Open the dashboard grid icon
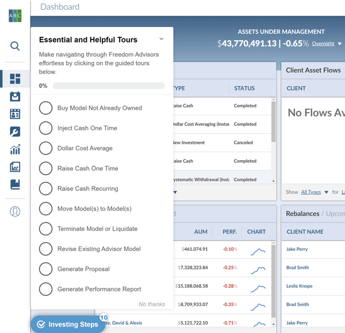This screenshot has height=333, width=345. tap(15, 79)
